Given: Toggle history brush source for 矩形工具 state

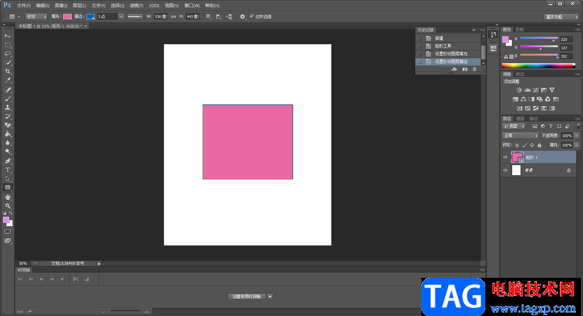Looking at the screenshot, I should pyautogui.click(x=419, y=46).
